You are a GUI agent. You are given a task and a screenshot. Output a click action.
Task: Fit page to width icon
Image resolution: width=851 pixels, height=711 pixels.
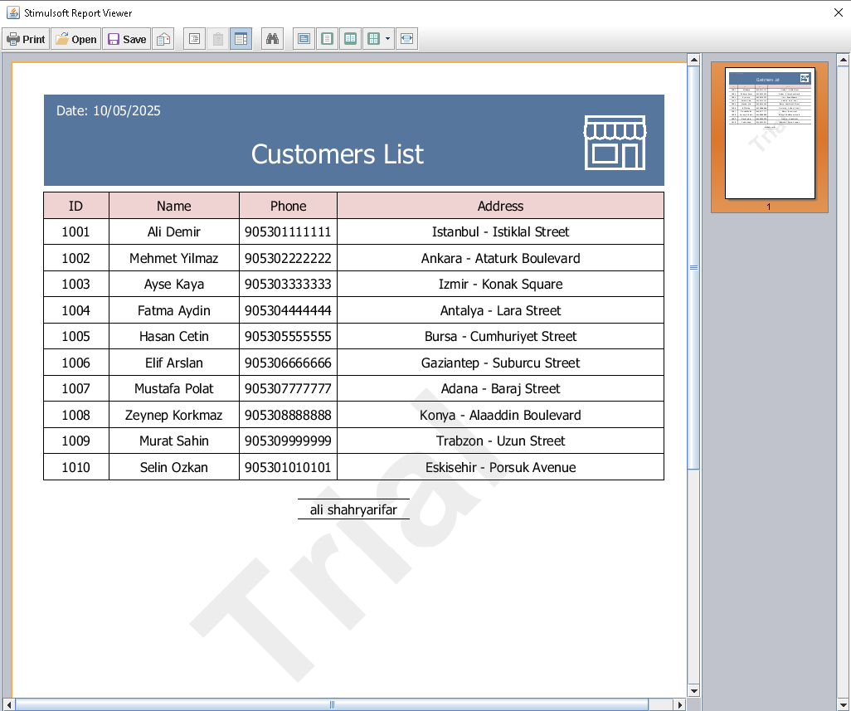(x=406, y=39)
